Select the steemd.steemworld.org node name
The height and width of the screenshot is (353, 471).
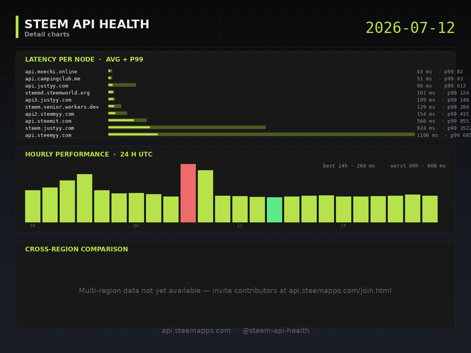[57, 93]
